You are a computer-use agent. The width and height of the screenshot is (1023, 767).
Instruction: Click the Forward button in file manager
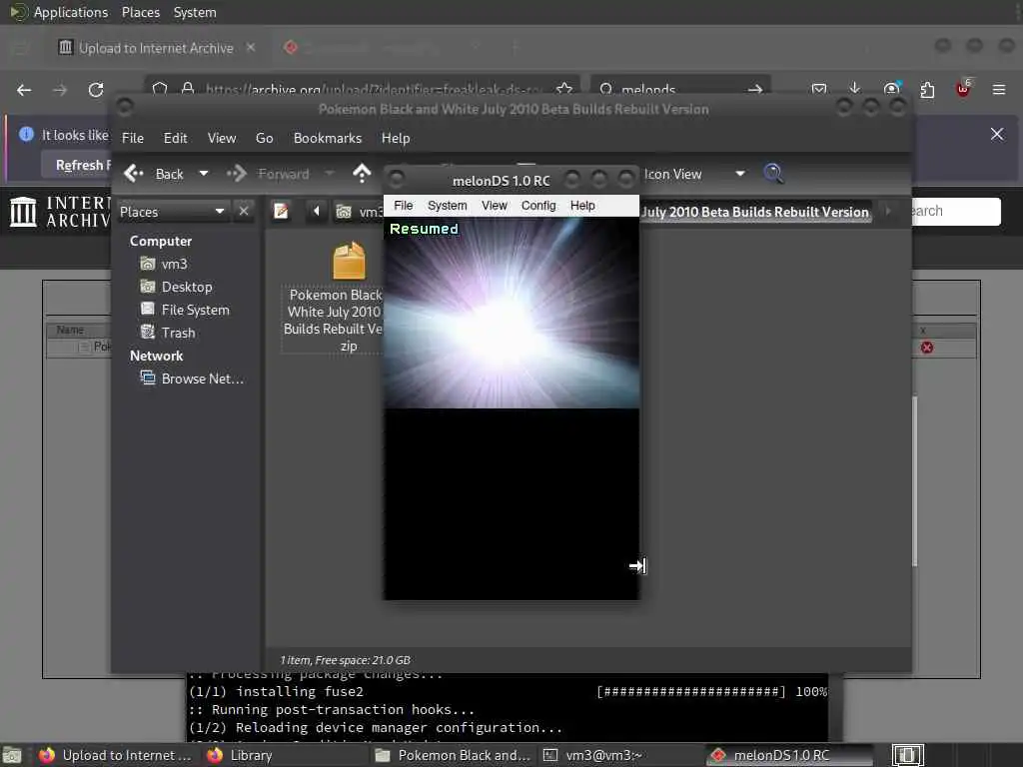pyautogui.click(x=268, y=174)
